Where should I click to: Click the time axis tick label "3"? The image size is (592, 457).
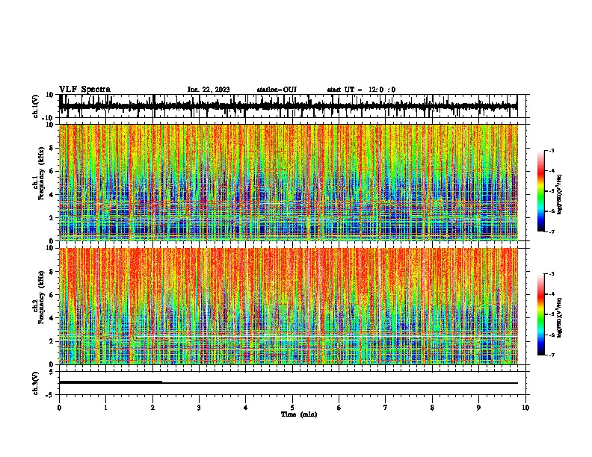pyautogui.click(x=199, y=408)
